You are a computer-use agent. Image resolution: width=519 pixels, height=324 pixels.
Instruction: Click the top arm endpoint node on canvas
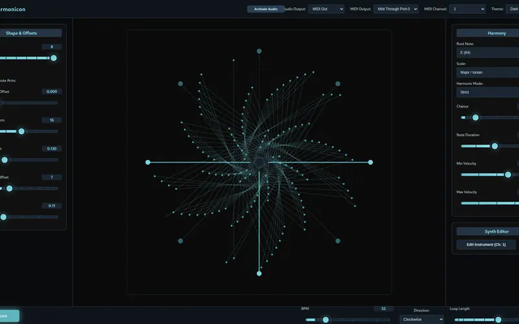tap(259, 51)
